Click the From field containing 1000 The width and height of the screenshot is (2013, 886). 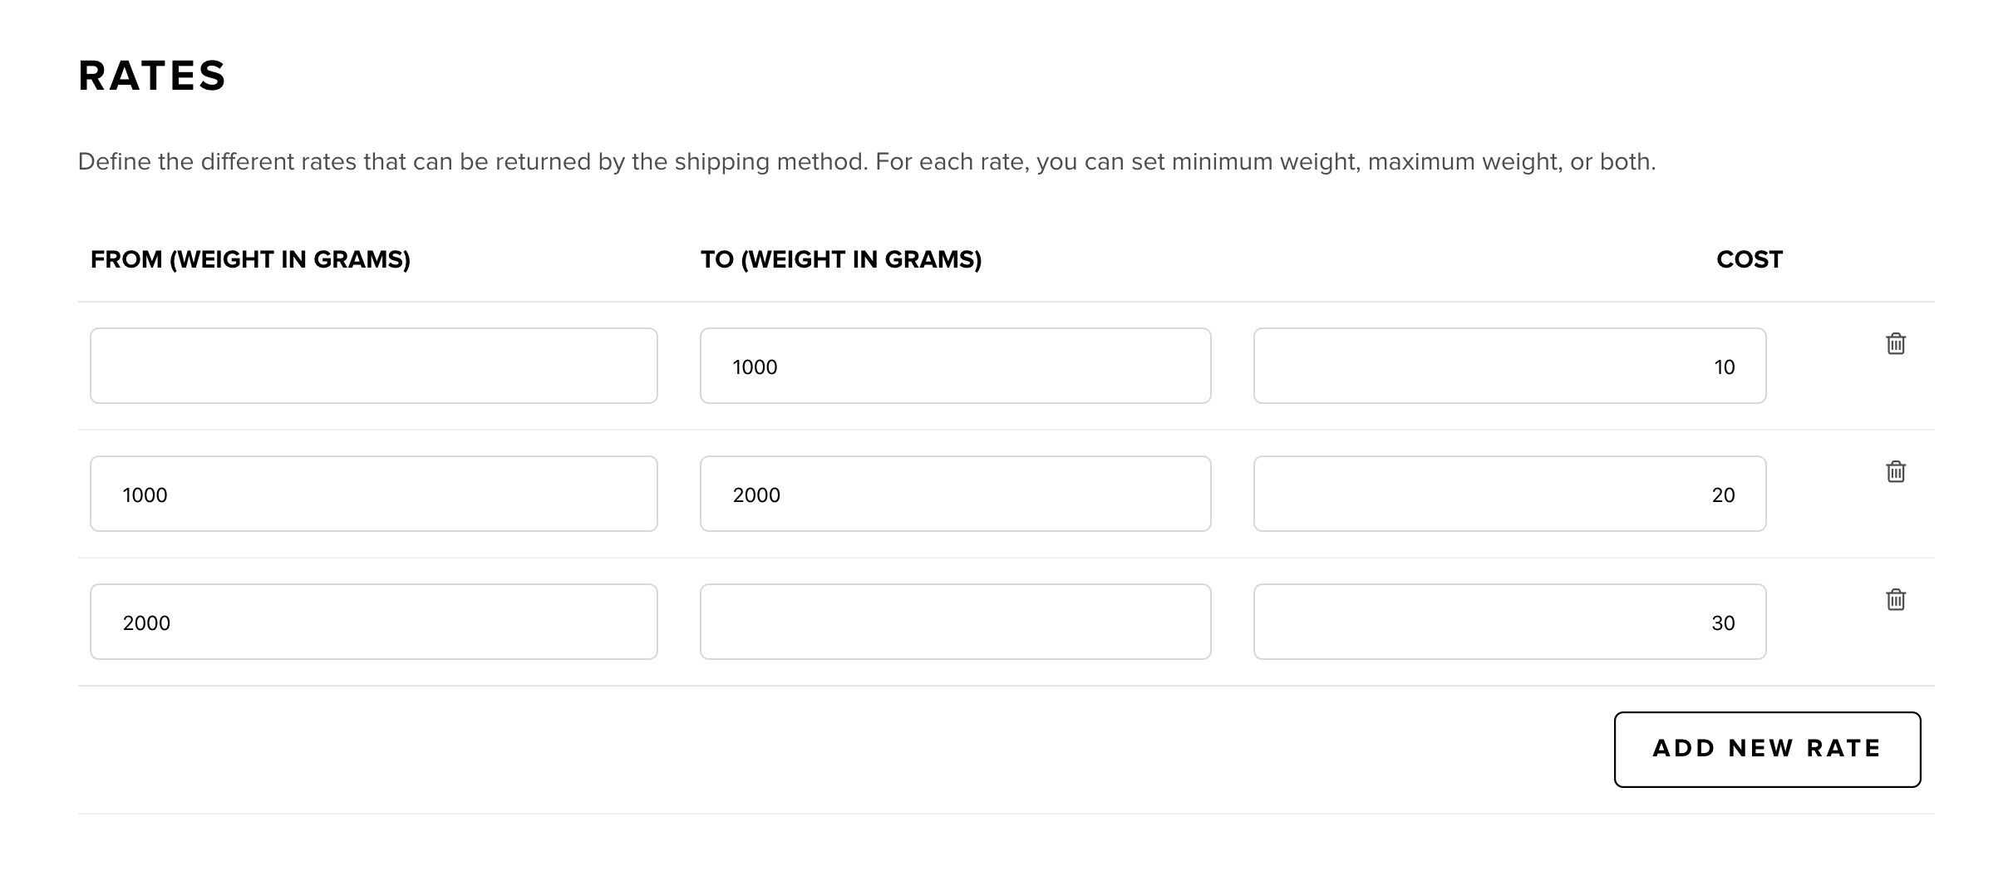[x=373, y=494]
